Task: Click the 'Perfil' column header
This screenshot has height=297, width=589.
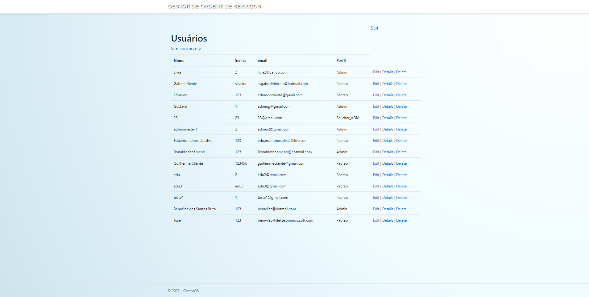Action: coord(341,60)
